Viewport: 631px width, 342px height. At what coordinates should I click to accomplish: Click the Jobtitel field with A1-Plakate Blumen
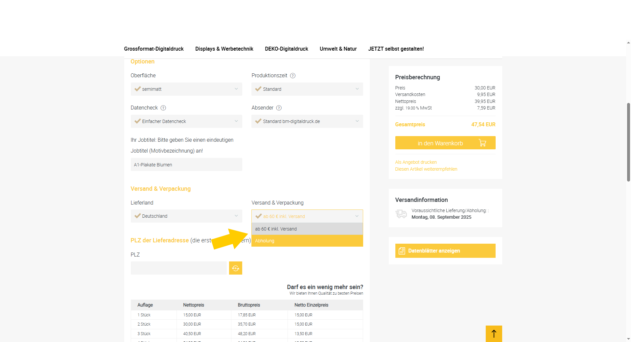[x=186, y=164]
